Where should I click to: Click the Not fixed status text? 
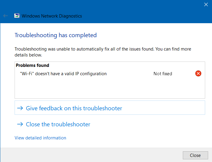[163, 74]
